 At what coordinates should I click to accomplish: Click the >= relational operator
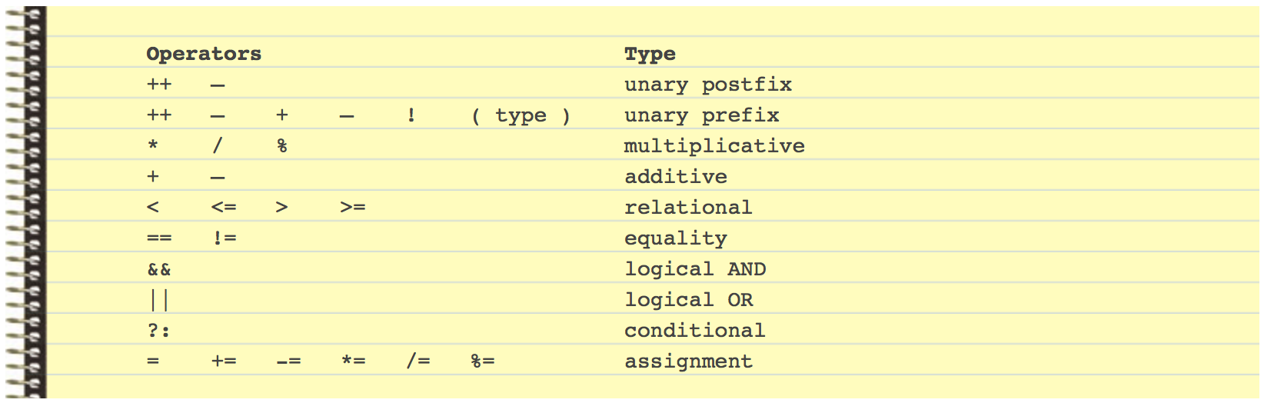click(x=353, y=208)
